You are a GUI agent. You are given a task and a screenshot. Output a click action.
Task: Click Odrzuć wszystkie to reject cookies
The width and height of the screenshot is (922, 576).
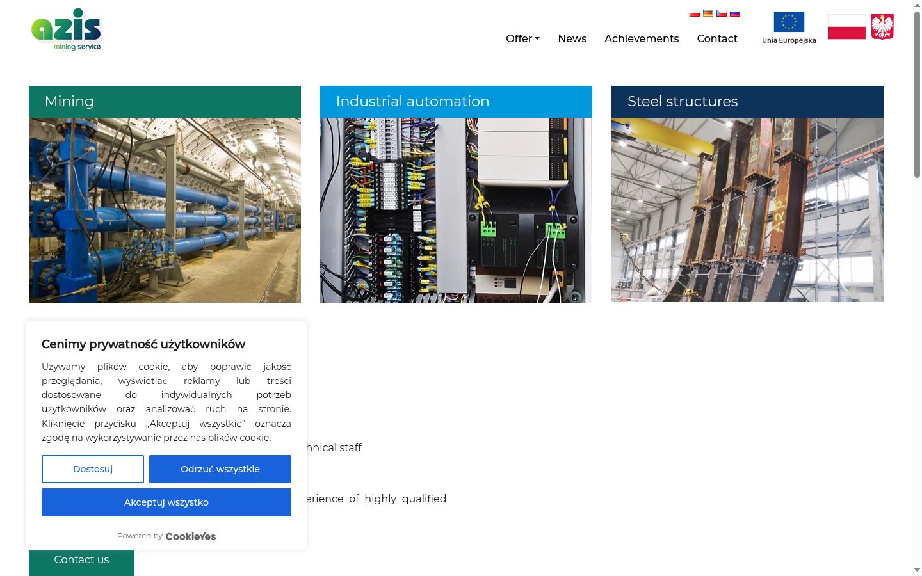(220, 469)
